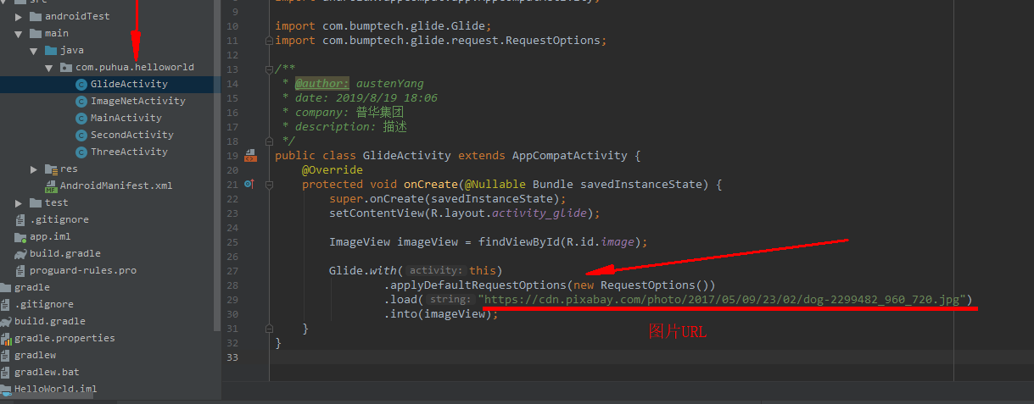1034x404 pixels.
Task: Select the androidTest folder icon
Action: (35, 16)
